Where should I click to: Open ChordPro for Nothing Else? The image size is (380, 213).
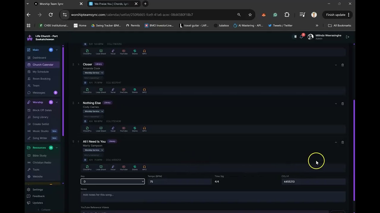coord(87,129)
